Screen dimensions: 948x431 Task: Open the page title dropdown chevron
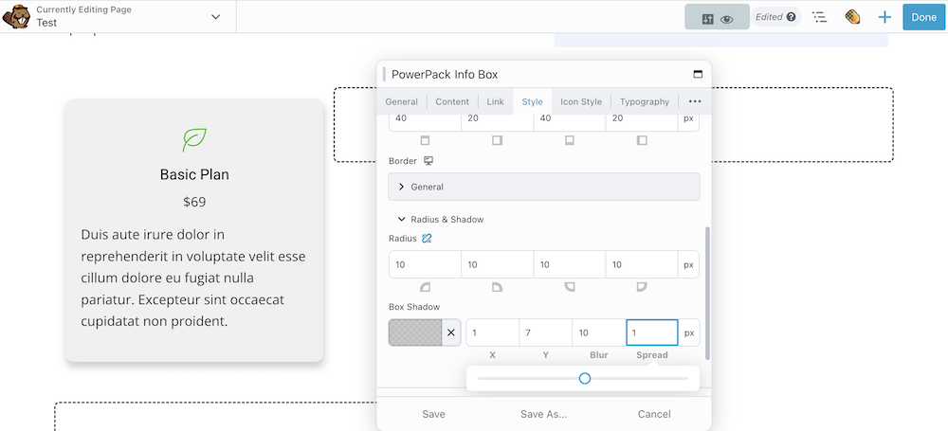[216, 16]
